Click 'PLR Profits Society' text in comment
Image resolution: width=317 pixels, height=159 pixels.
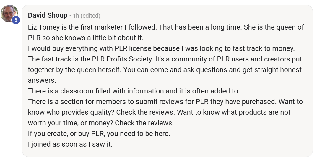pyautogui.click(x=122, y=59)
